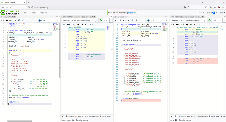This screenshot has width=226, height=122.
Task: Open compiler output options gear in Editor #2
Action: pos(178,24)
